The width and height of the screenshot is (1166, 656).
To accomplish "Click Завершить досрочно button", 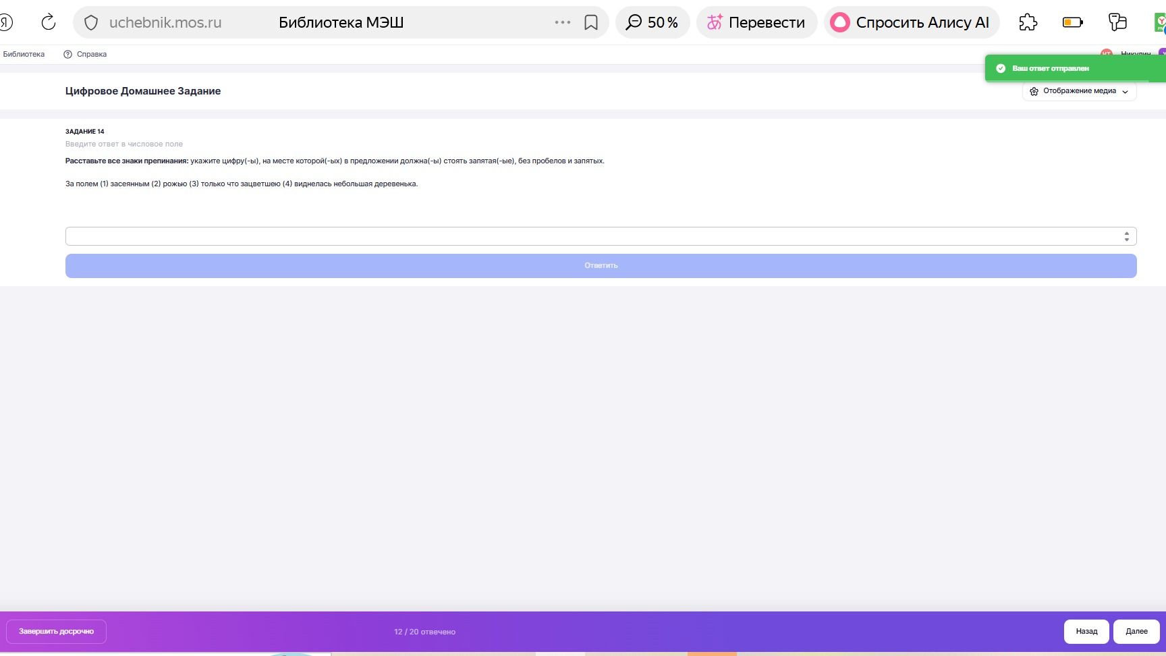I will (x=56, y=632).
